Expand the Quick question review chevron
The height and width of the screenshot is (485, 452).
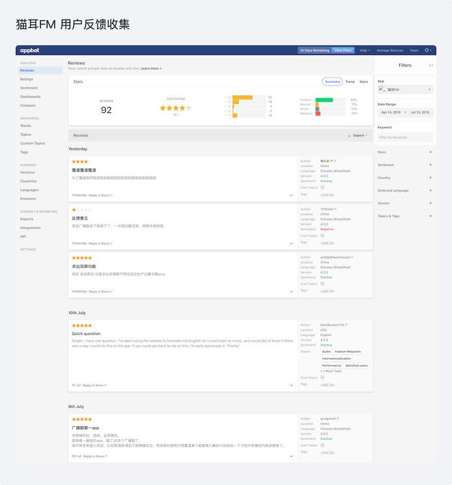(291, 385)
